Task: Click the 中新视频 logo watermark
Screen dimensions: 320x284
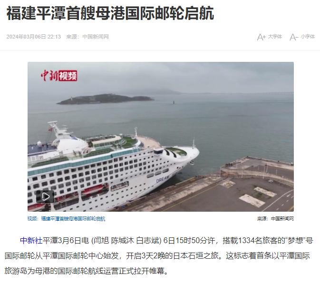Action: [x=59, y=76]
